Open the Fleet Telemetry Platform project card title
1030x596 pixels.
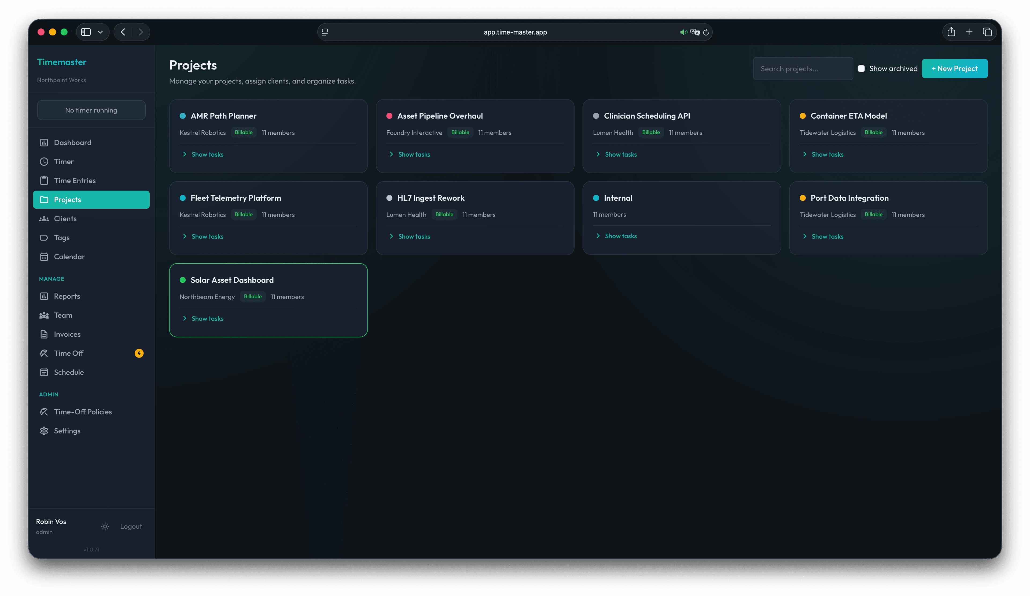coord(236,198)
